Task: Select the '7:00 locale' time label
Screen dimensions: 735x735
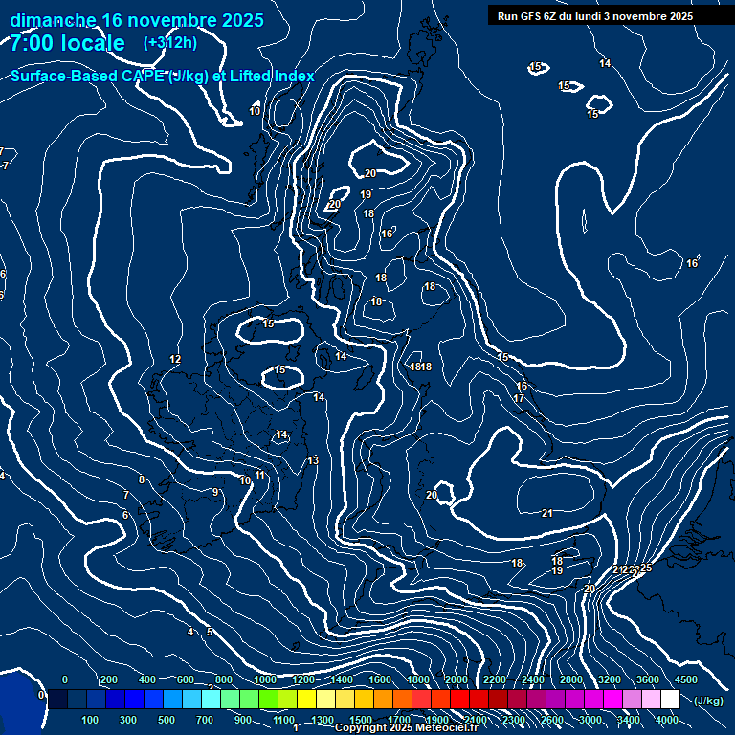Action: [67, 43]
